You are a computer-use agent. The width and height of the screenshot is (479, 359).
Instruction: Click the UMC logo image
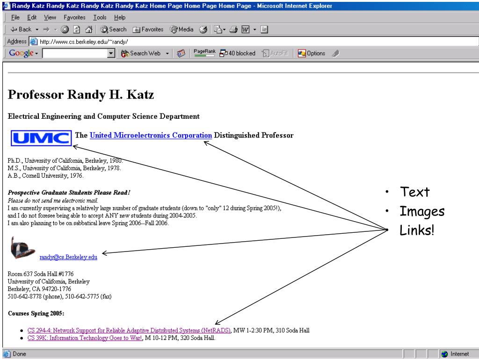(x=41, y=138)
